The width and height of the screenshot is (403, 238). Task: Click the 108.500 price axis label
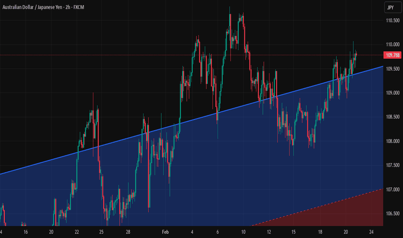click(x=392, y=117)
